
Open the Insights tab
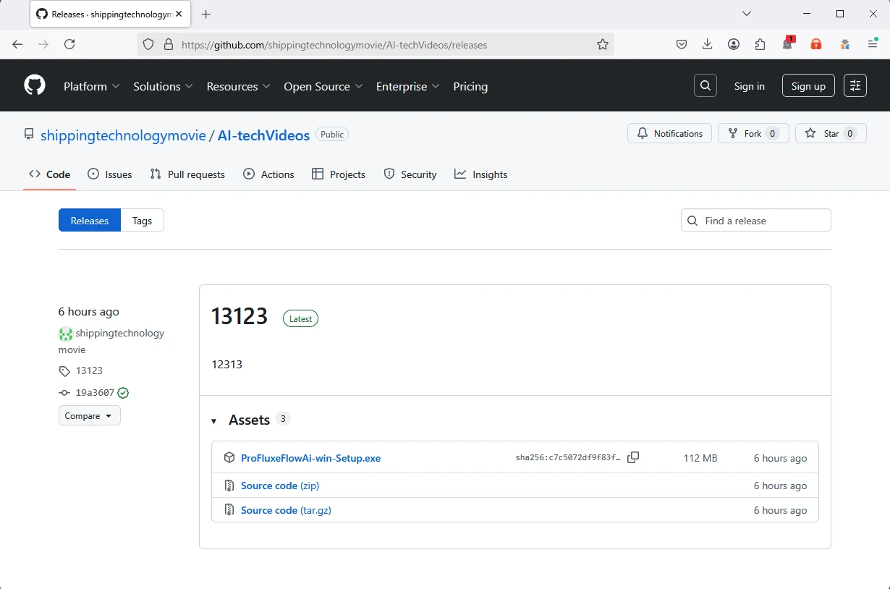(x=481, y=174)
